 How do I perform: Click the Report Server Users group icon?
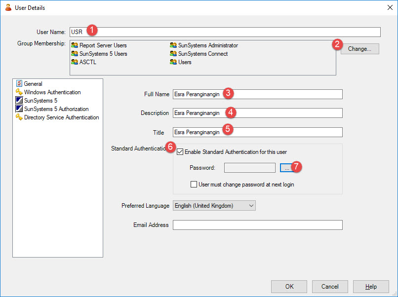point(75,45)
